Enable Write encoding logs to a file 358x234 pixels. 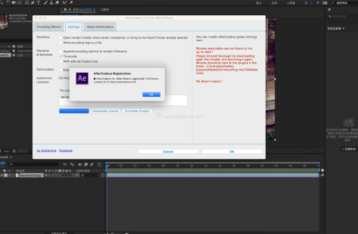tap(60, 43)
